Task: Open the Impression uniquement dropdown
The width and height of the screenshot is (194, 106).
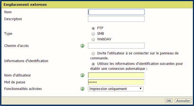Action: (116, 89)
